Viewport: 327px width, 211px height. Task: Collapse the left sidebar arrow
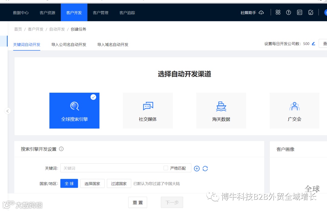[8, 111]
